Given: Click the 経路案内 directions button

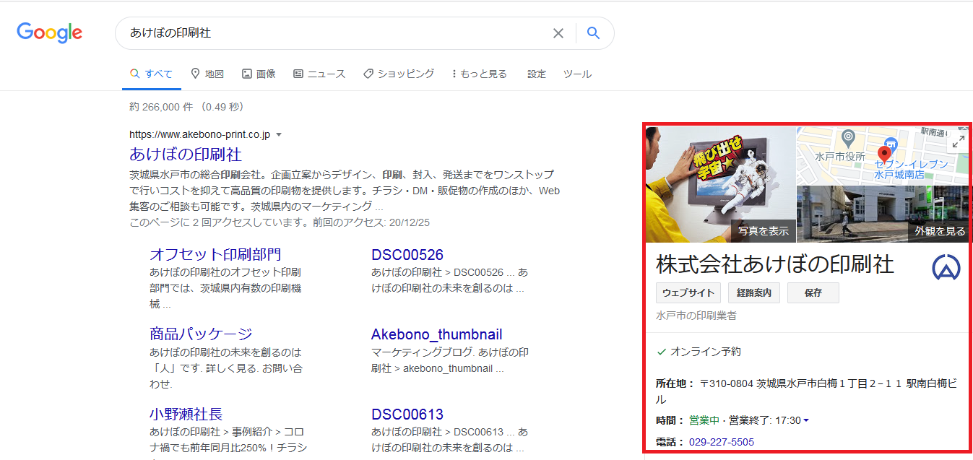Looking at the screenshot, I should (754, 292).
